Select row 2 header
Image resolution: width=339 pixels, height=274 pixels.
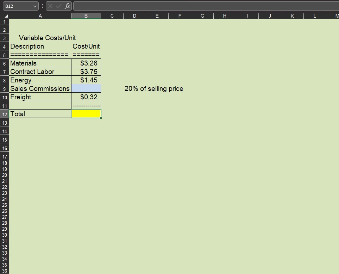click(4, 30)
